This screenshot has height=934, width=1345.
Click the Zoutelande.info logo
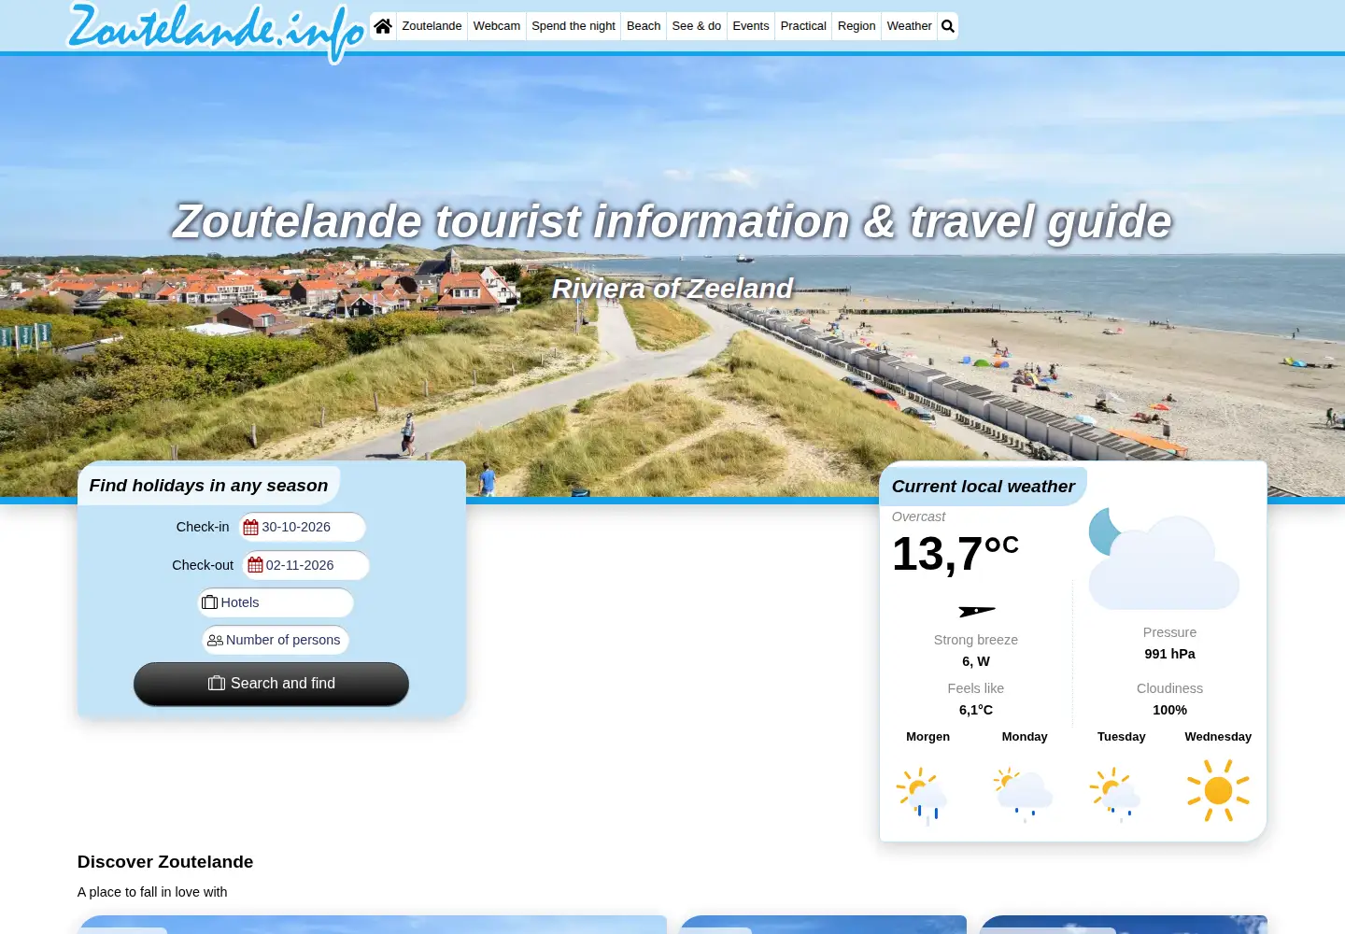coord(217,33)
